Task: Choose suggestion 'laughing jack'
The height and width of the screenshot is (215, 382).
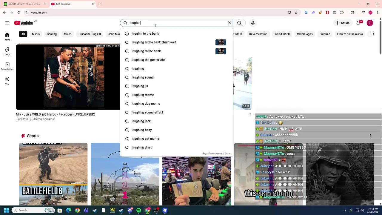Action: [x=176, y=121]
